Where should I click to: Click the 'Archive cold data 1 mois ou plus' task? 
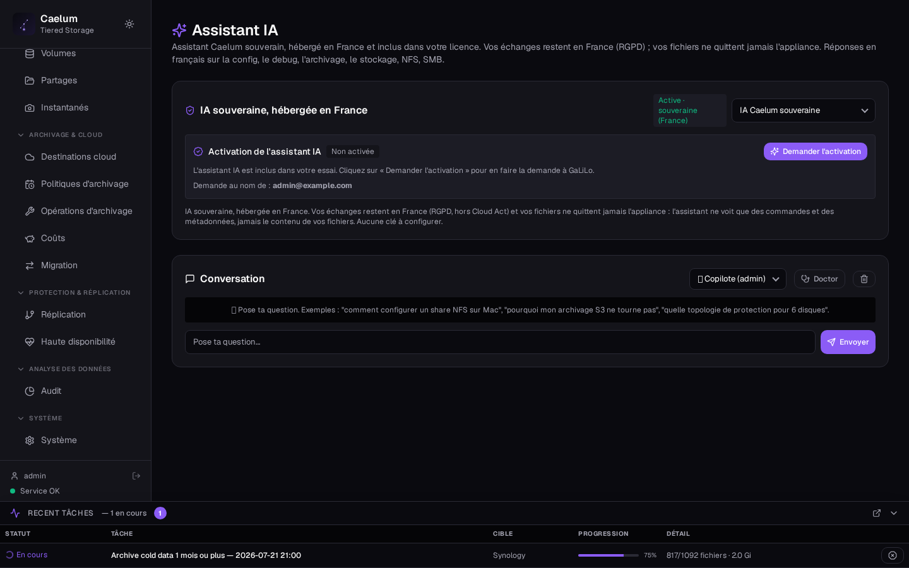coord(206,555)
